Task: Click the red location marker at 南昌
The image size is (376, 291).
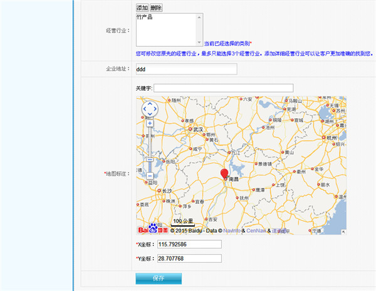Action: point(225,174)
